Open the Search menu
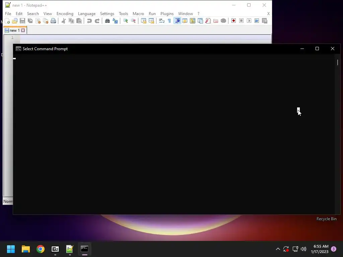The height and width of the screenshot is (257, 343). [x=33, y=13]
